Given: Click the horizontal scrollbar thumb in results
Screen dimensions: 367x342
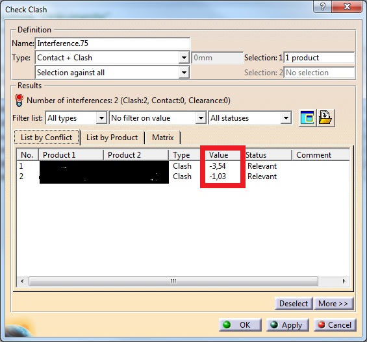Looking at the screenshot, I should (173, 281).
